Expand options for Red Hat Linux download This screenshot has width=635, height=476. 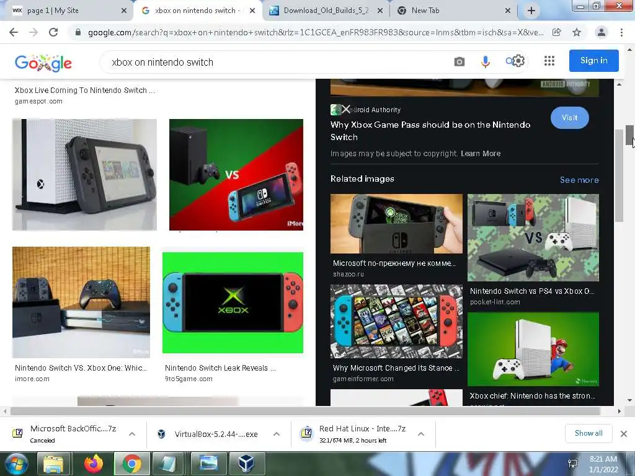(421, 434)
